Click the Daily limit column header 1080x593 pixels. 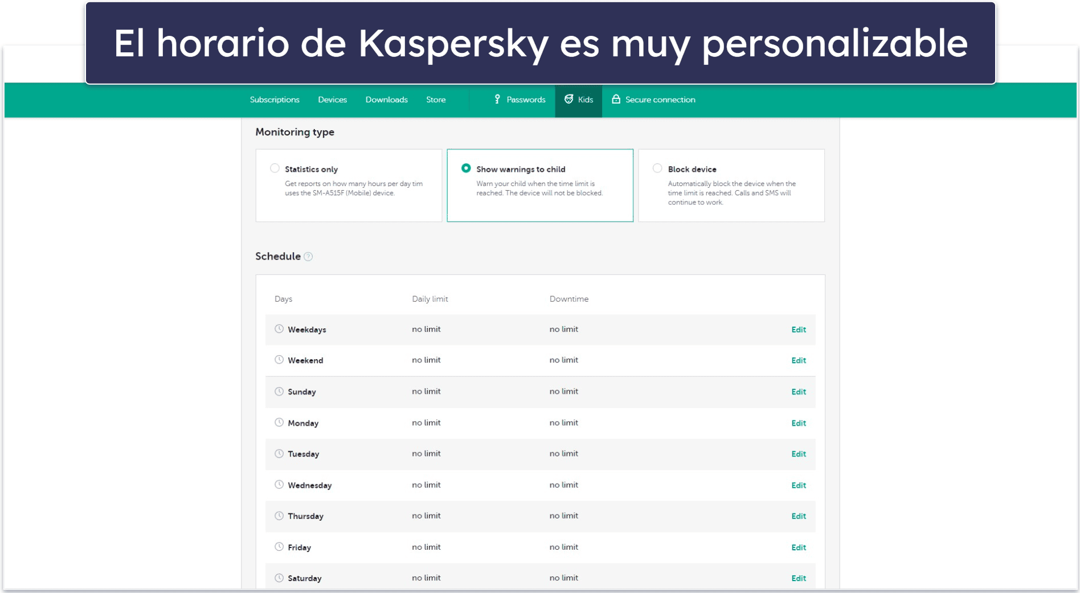click(x=430, y=299)
